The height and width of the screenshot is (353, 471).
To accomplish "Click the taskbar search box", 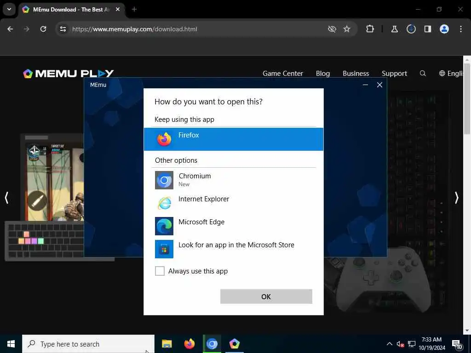I will point(88,344).
